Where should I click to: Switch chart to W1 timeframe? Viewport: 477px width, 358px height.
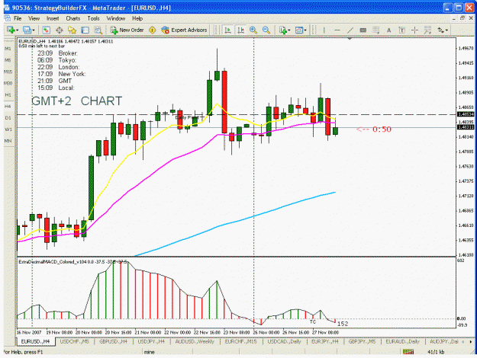[8, 129]
